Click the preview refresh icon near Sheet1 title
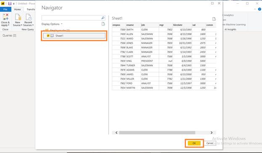The width and height of the screenshot is (262, 153). pyautogui.click(x=214, y=19)
